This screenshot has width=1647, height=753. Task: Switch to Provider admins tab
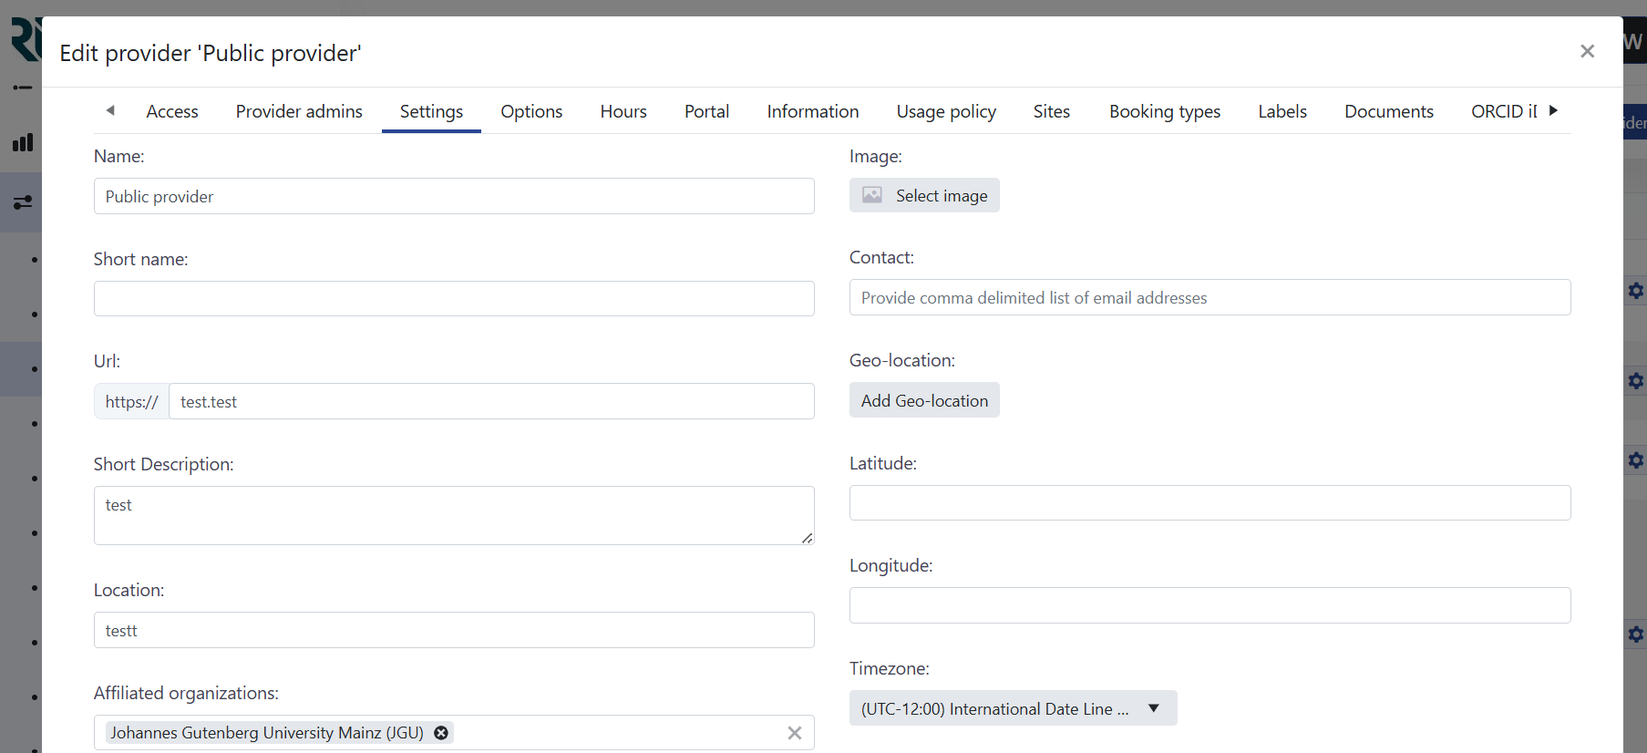point(299,111)
